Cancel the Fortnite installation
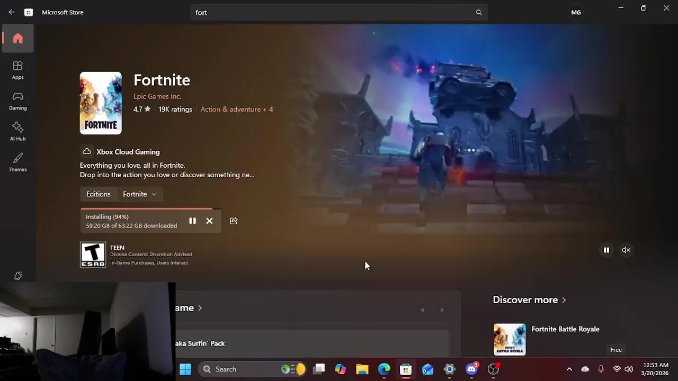Viewport: 678px width, 381px height. [x=209, y=221]
